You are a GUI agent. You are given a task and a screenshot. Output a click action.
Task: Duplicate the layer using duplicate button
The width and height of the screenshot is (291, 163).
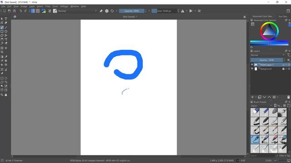(x=260, y=97)
